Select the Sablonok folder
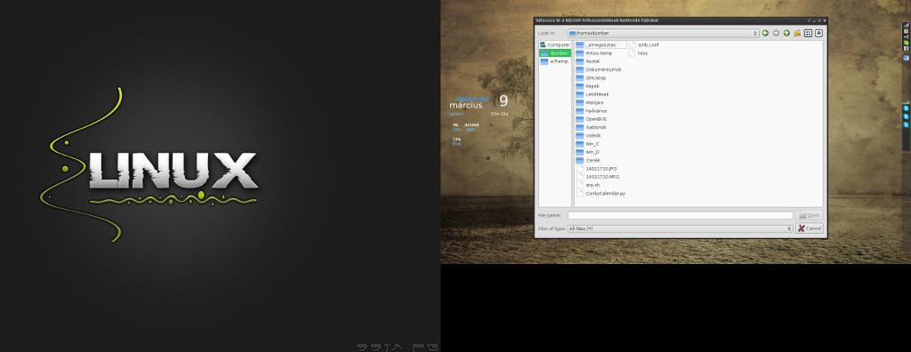Viewport: 911px width, 352px height. [x=592, y=126]
